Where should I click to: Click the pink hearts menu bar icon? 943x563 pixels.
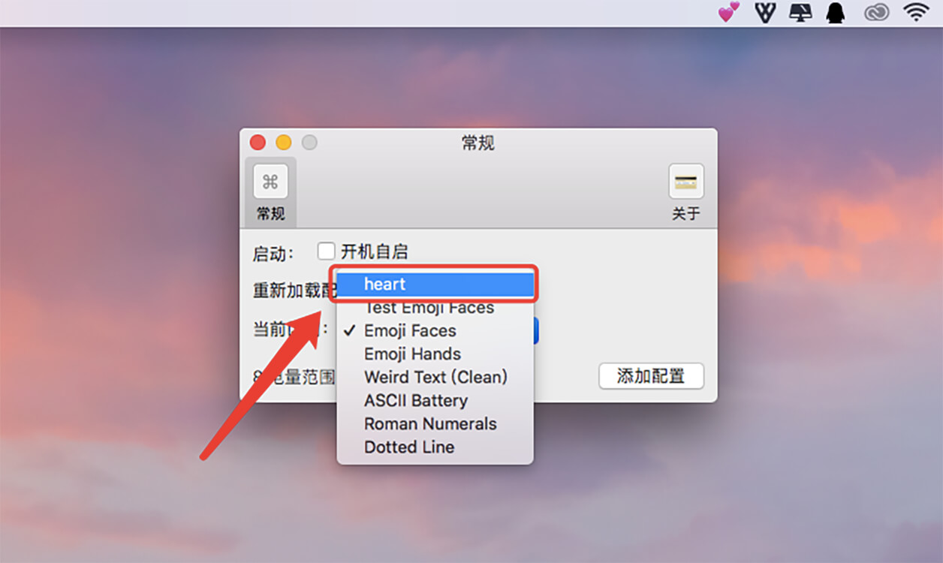coord(729,12)
